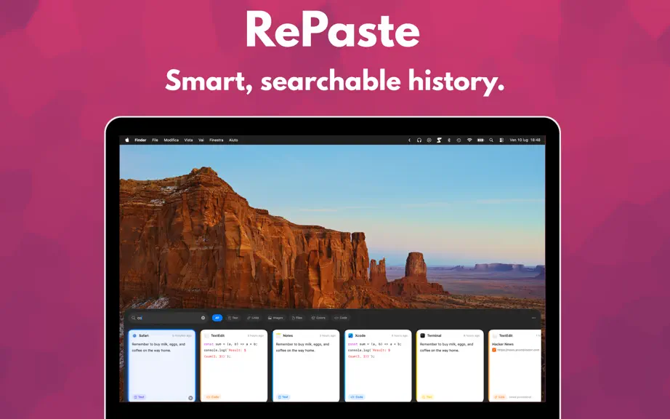Select the first TextEdit code card
Screen dimensions: 670x419
[x=234, y=366]
